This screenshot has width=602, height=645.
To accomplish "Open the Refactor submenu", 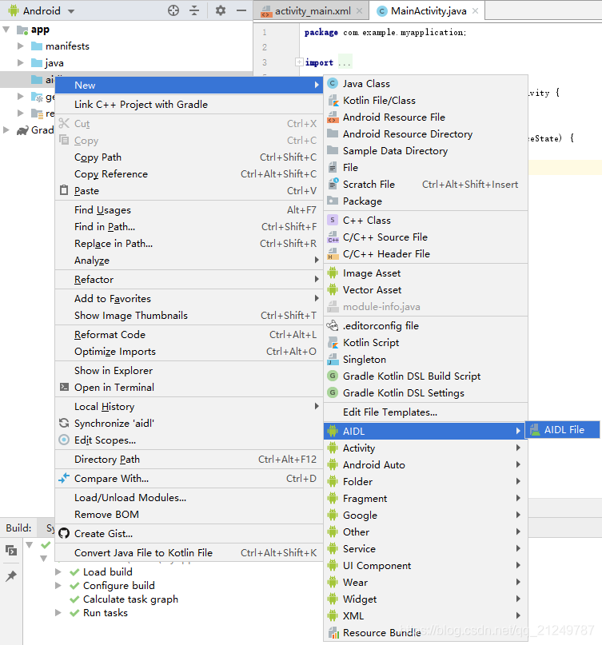I will (189, 280).
